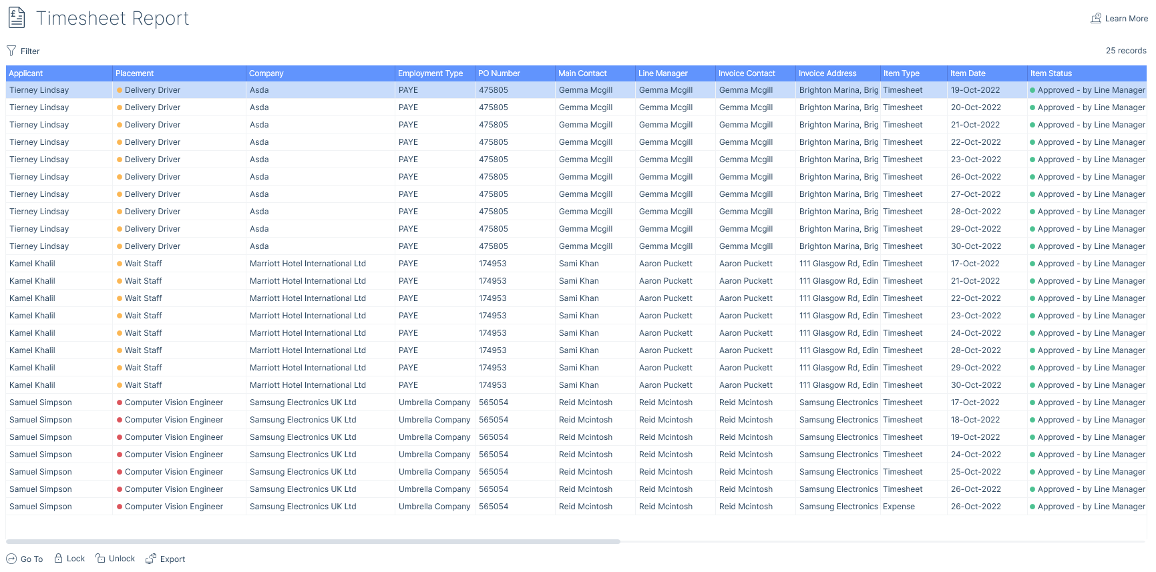Sort by the Placement column header
The image size is (1156, 572).
tap(179, 73)
